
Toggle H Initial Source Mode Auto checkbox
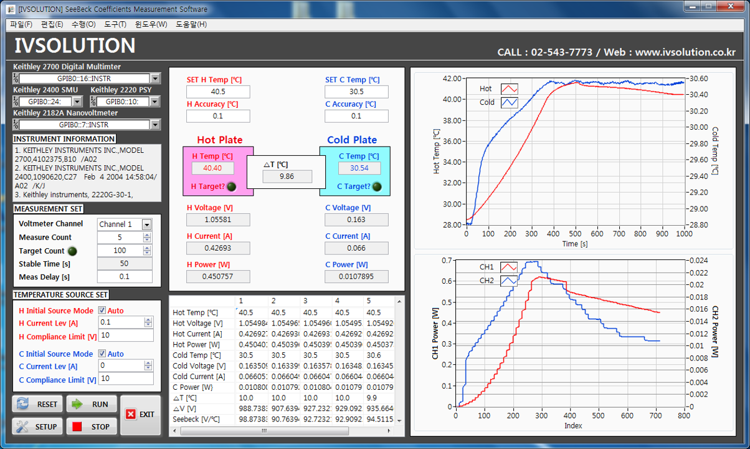(x=102, y=311)
